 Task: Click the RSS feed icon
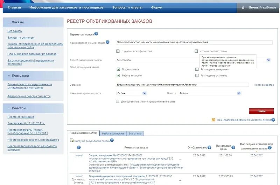pos(213,120)
